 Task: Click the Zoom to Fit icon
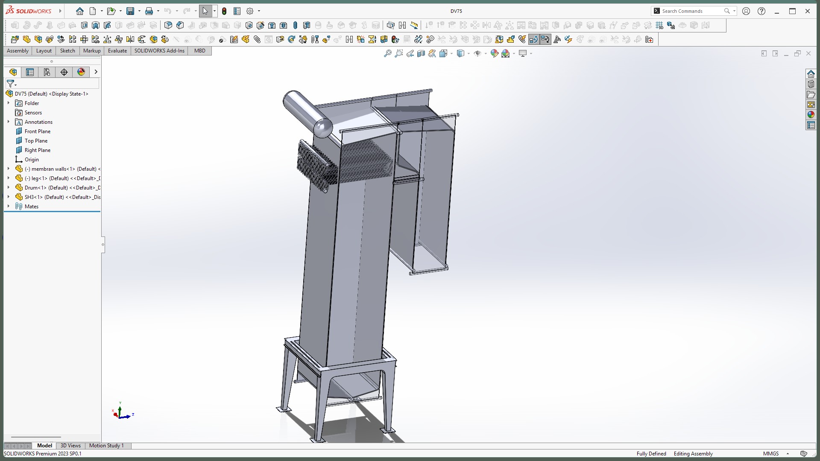pos(387,53)
